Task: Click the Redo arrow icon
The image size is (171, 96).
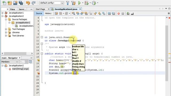Action: pyautogui.click(x=33, y=3)
